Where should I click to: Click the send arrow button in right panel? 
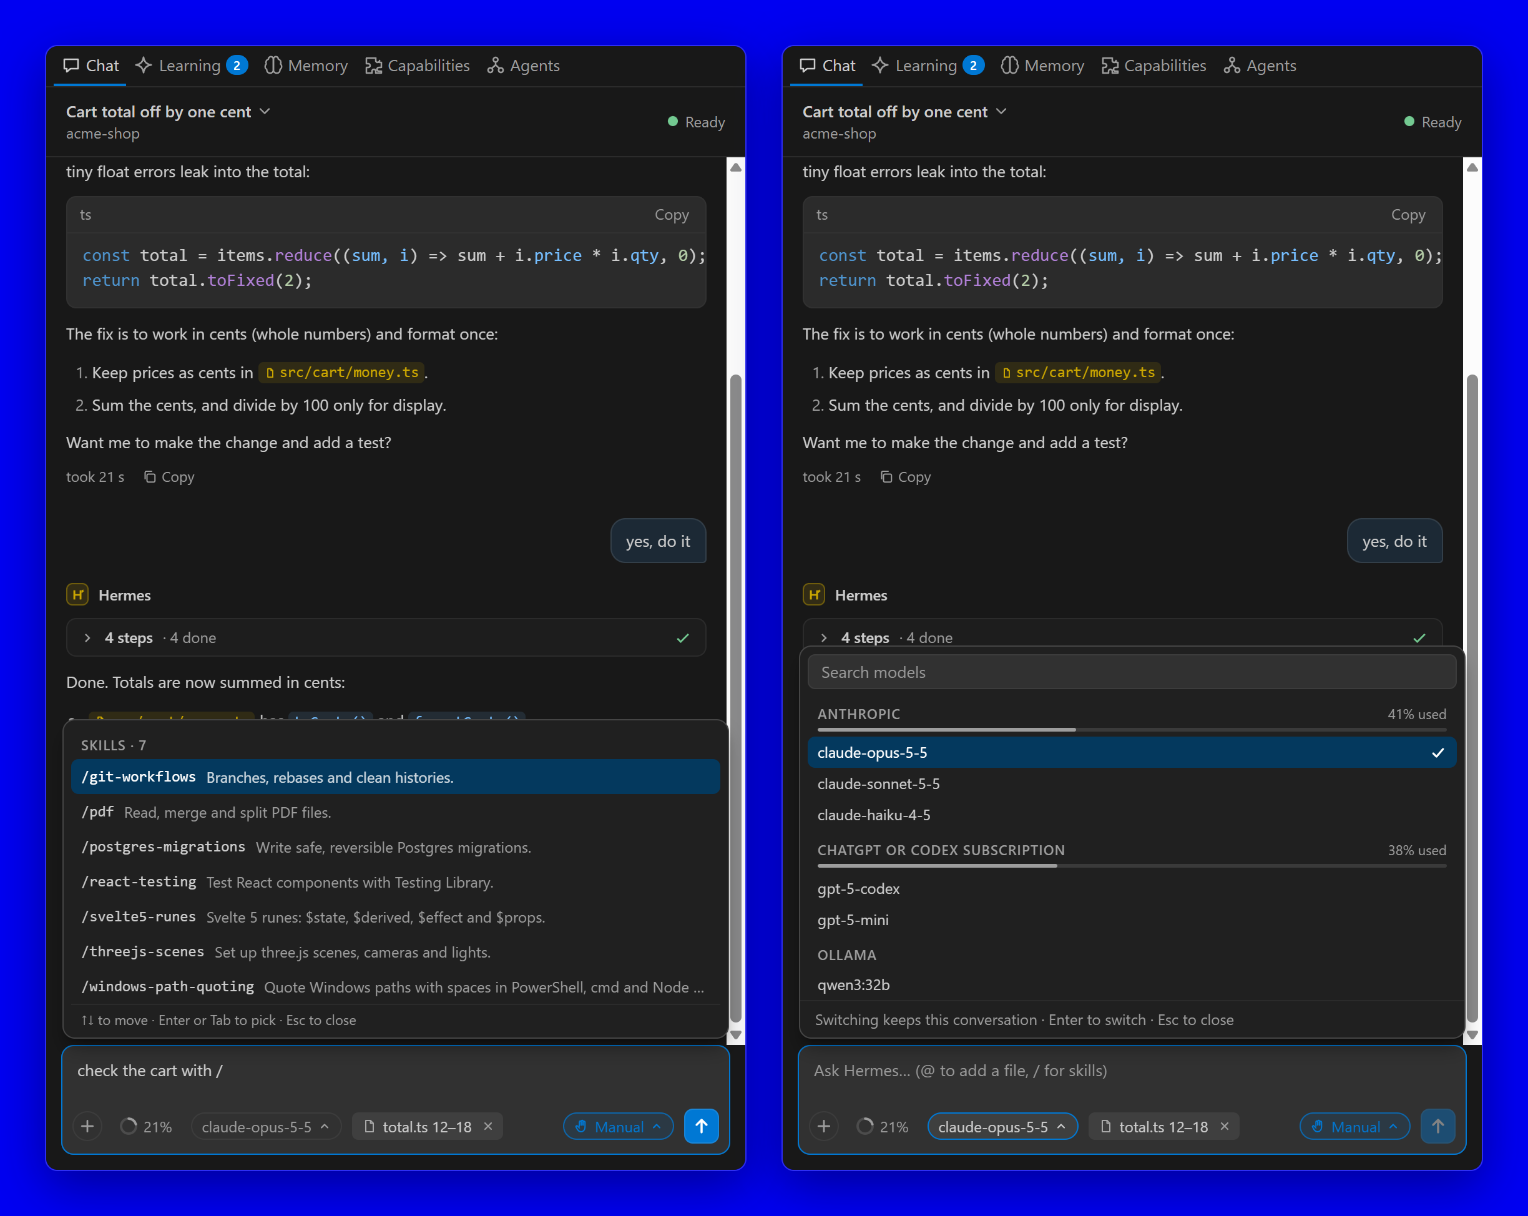(1438, 1126)
